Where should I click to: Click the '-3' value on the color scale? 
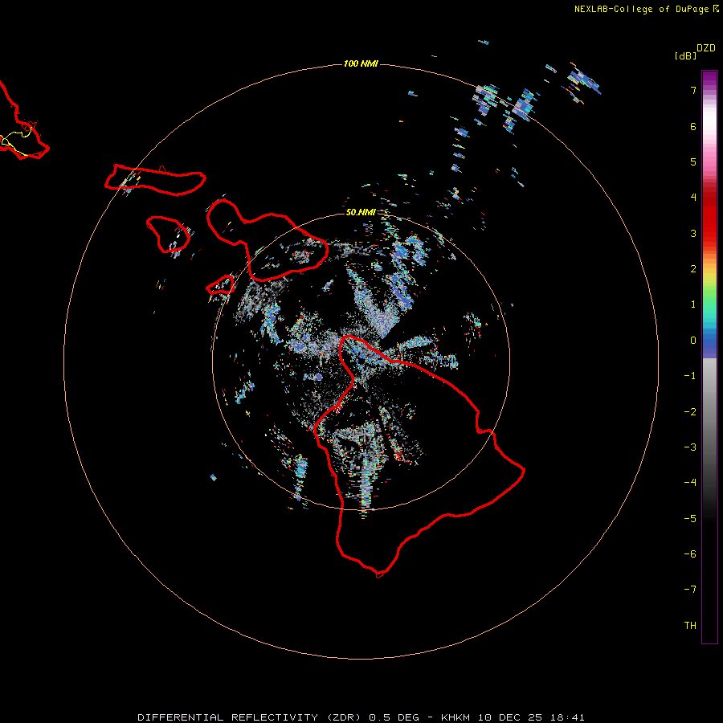coord(690,447)
